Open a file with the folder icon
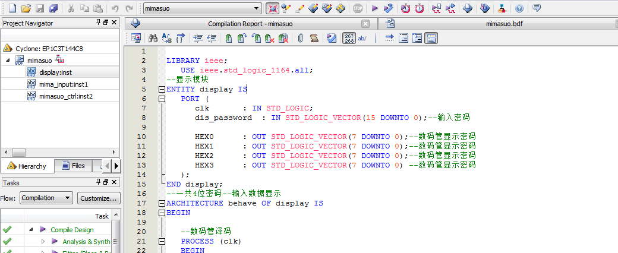This screenshot has height=253, width=618. [x=26, y=8]
